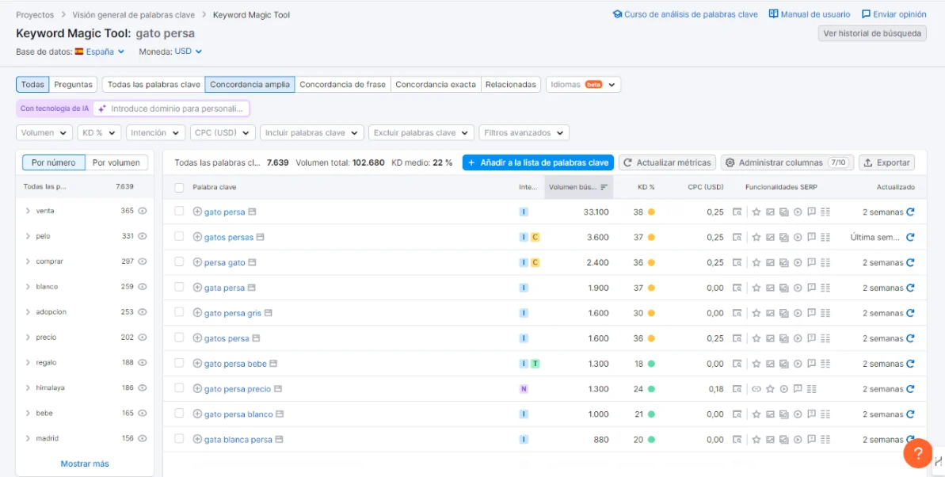This screenshot has width=945, height=477.
Task: Click the yellow KD indicator dot for gato persa
Action: [651, 212]
